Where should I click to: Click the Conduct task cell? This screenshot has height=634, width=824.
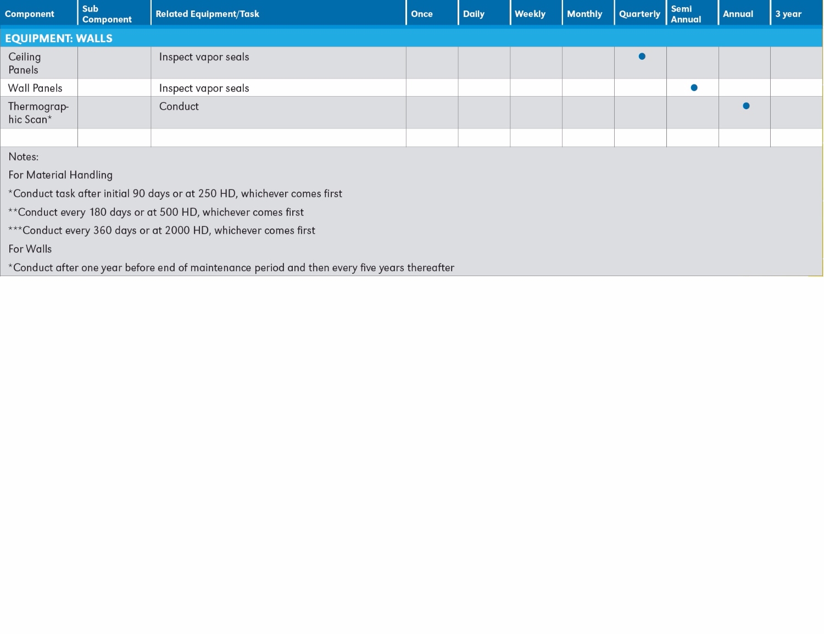[x=179, y=106]
